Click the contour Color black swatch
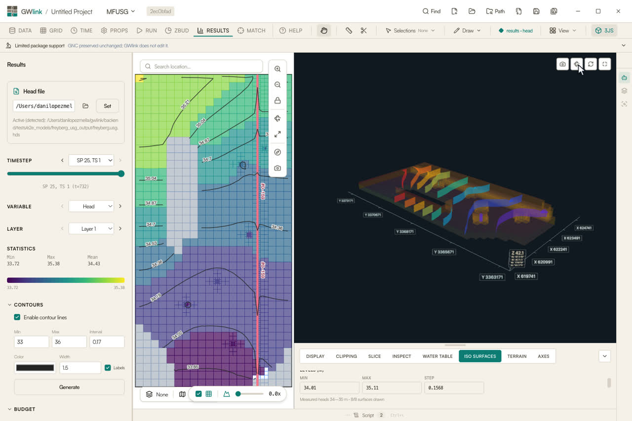 point(35,368)
